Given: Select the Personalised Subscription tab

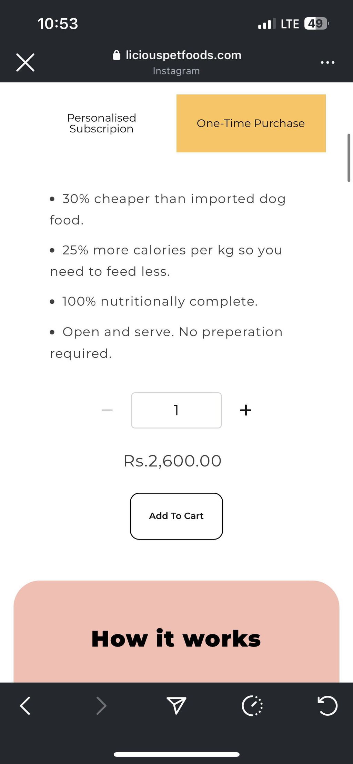Looking at the screenshot, I should coord(101,123).
